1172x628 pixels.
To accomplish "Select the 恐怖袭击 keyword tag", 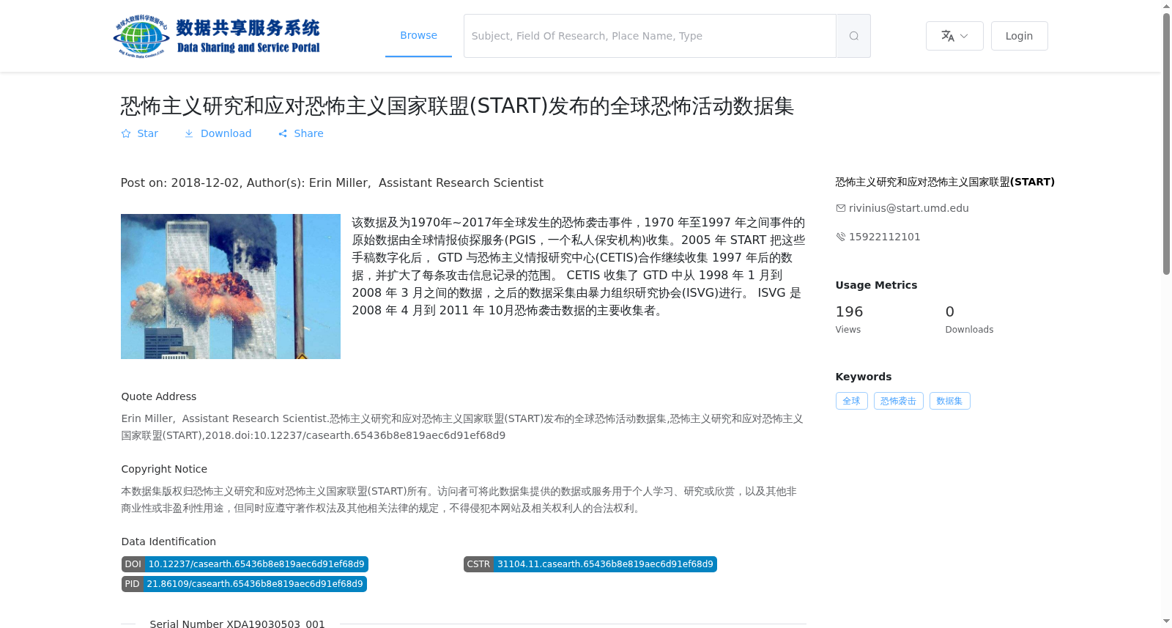I will point(898,401).
